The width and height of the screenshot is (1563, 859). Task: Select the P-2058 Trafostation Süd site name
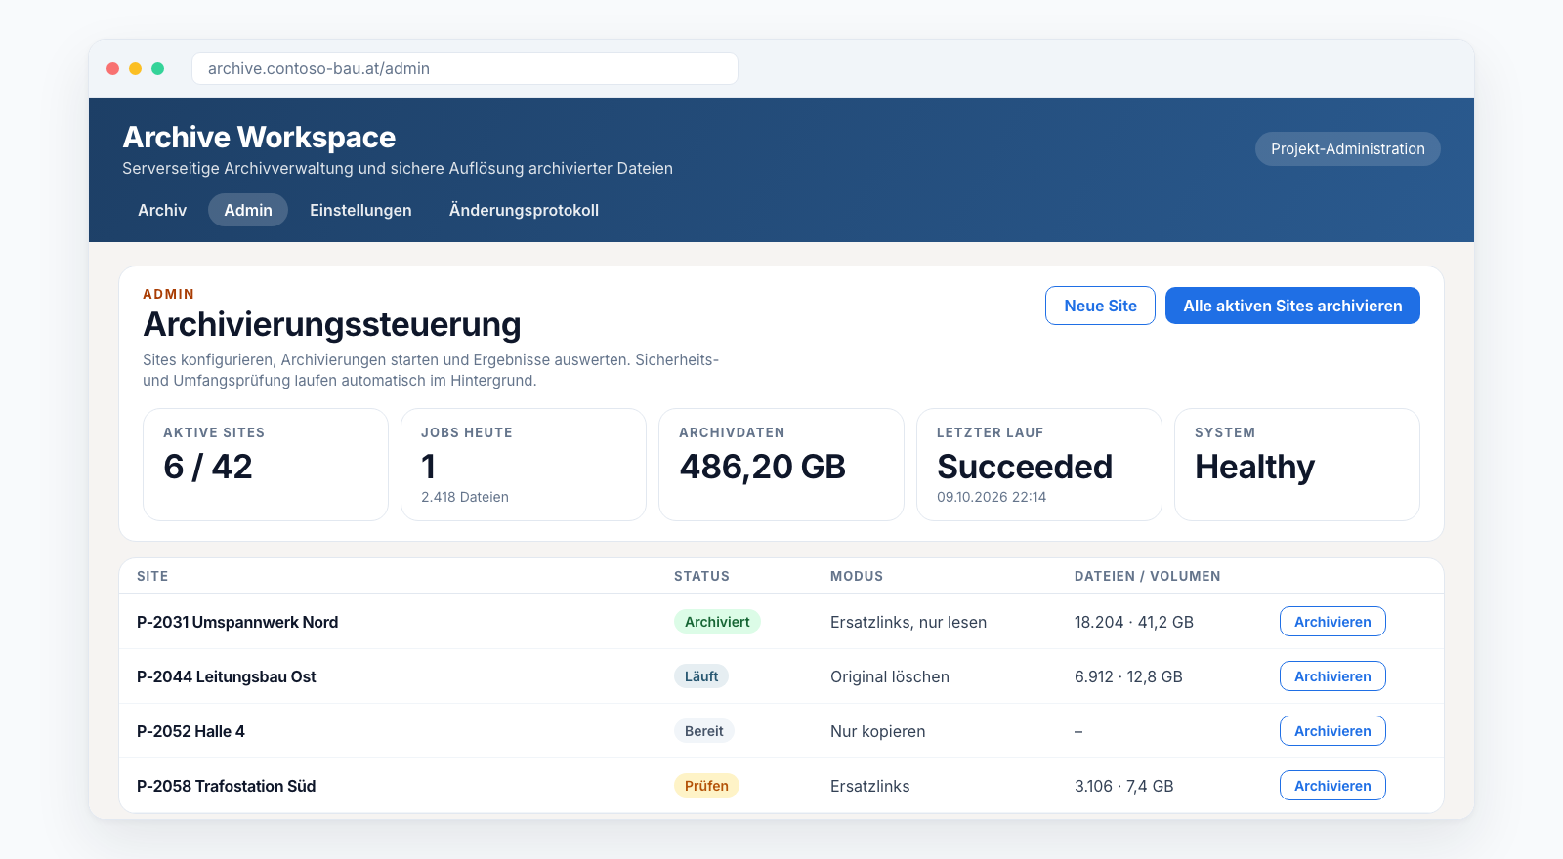click(x=226, y=786)
